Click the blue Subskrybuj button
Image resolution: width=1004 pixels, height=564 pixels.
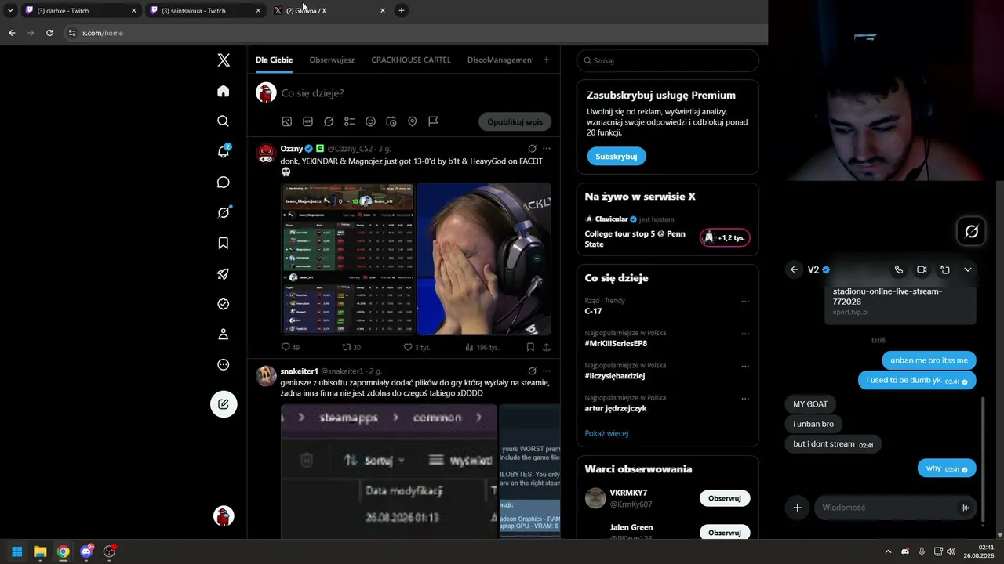[617, 156]
